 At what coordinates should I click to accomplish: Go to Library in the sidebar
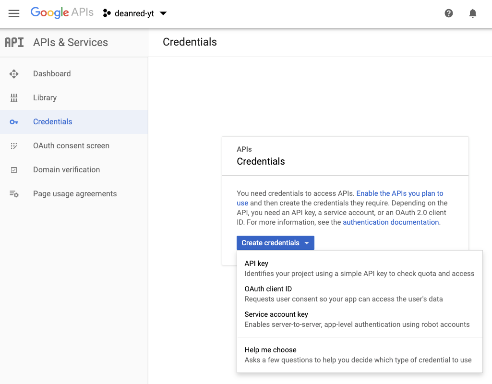(x=45, y=98)
